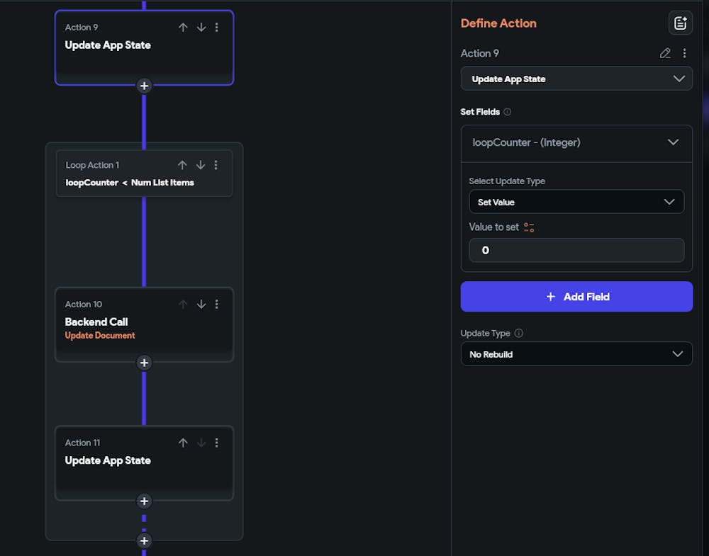Move Action 10 up using its arrow icon
The image size is (709, 556).
(x=183, y=304)
